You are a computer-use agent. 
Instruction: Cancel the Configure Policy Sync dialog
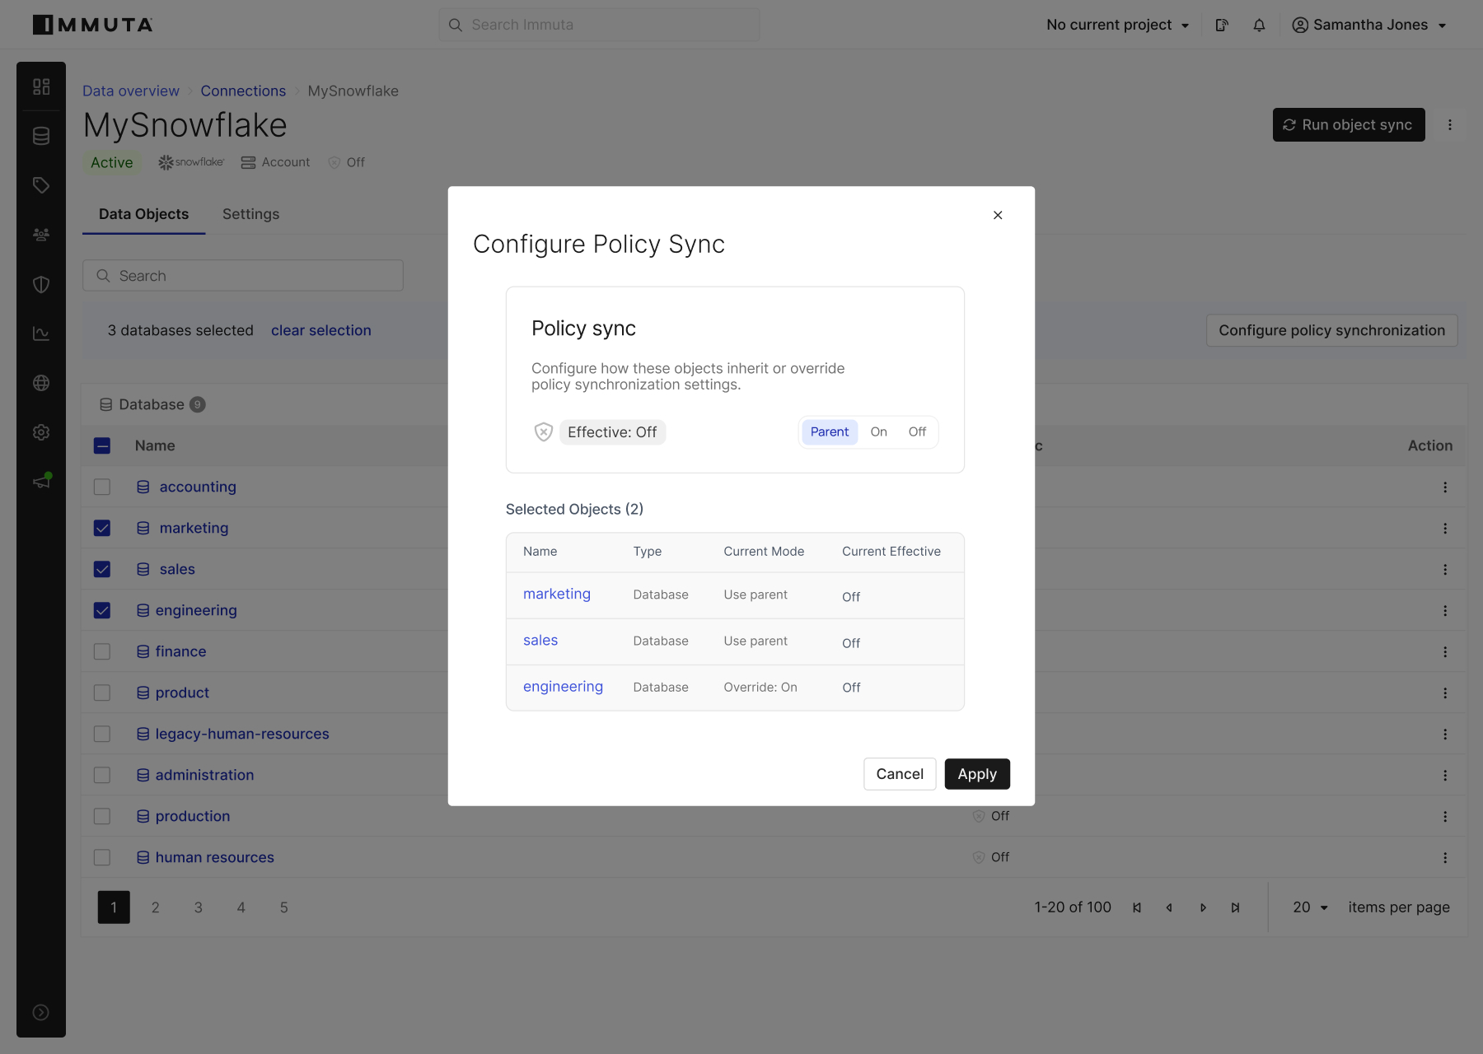point(899,774)
